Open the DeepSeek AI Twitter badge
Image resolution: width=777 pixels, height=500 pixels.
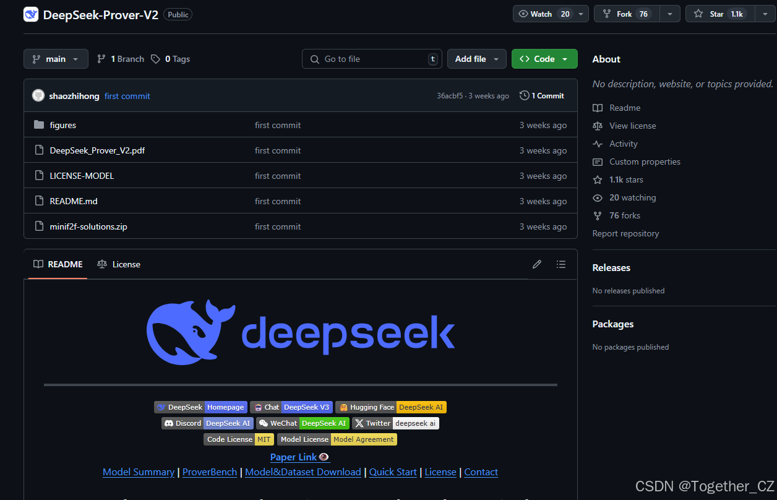coord(395,423)
